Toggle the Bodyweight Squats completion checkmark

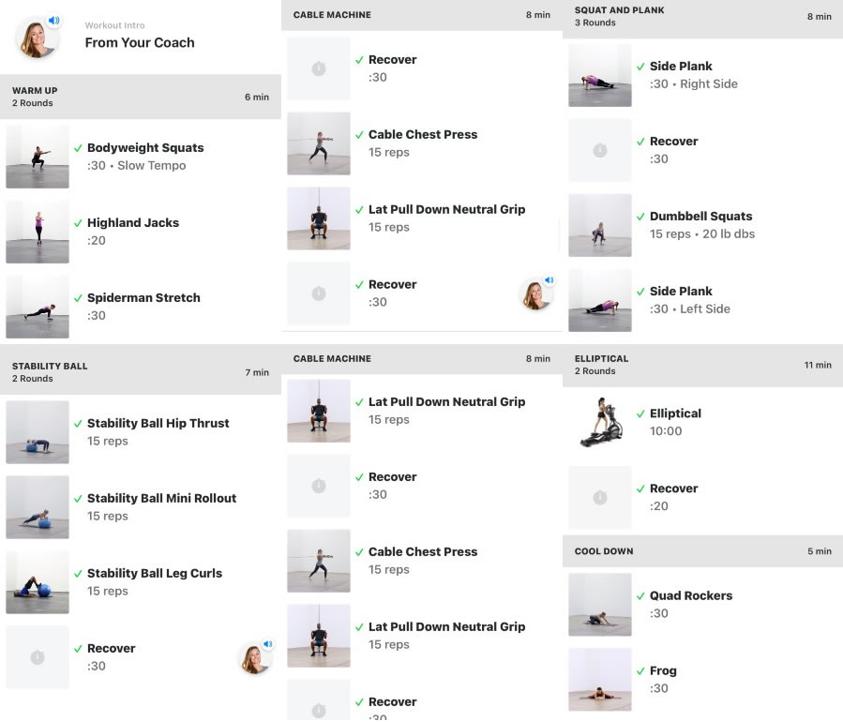[79, 148]
